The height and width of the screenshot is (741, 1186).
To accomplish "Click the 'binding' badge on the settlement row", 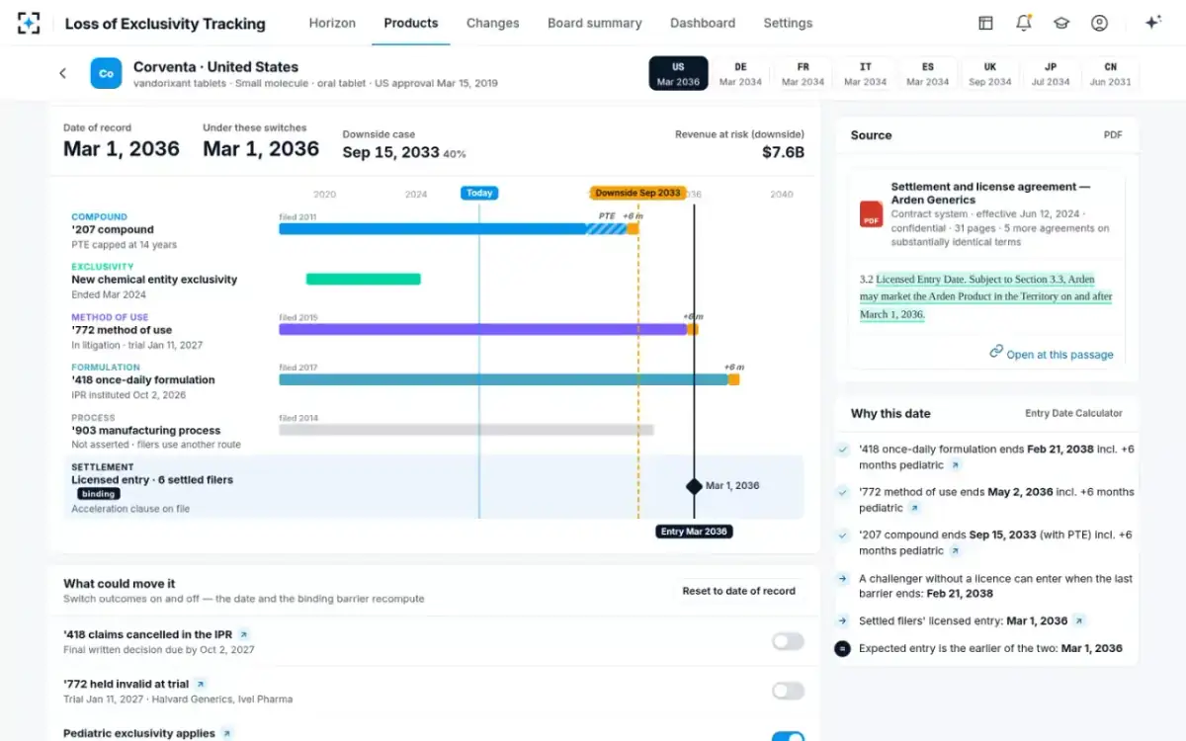I will click(x=99, y=494).
